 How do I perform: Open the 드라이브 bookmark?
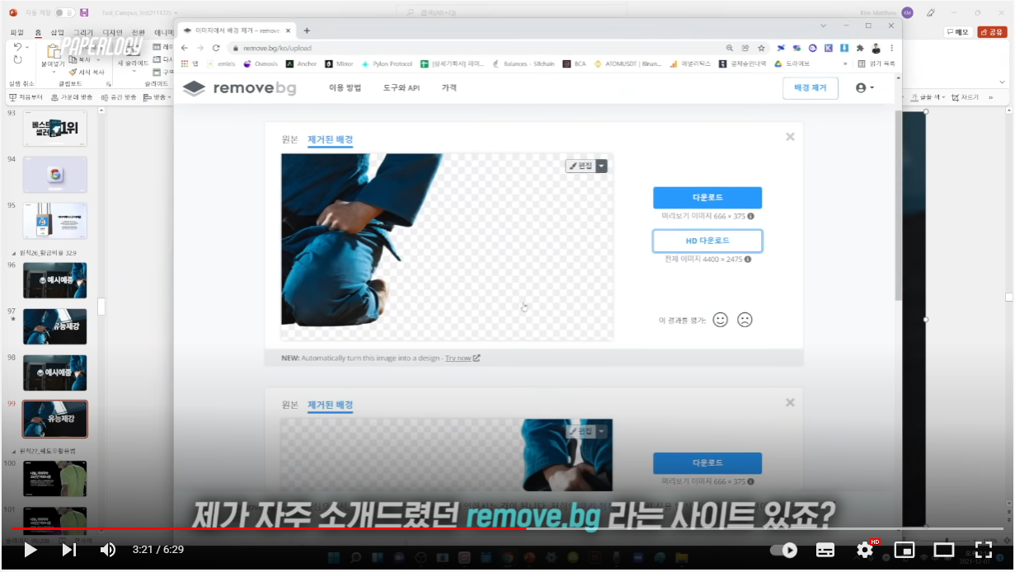(x=792, y=63)
